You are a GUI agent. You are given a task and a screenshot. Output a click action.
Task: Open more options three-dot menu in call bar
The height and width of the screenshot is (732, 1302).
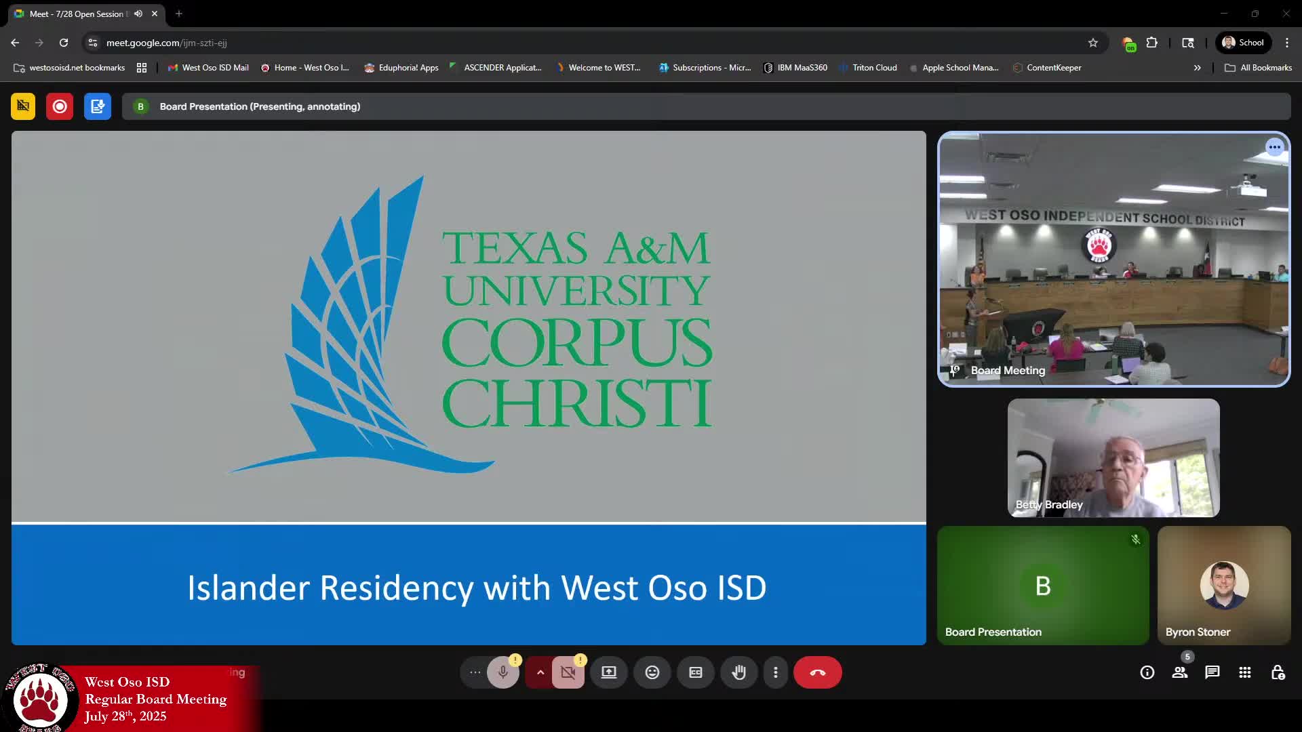776,672
